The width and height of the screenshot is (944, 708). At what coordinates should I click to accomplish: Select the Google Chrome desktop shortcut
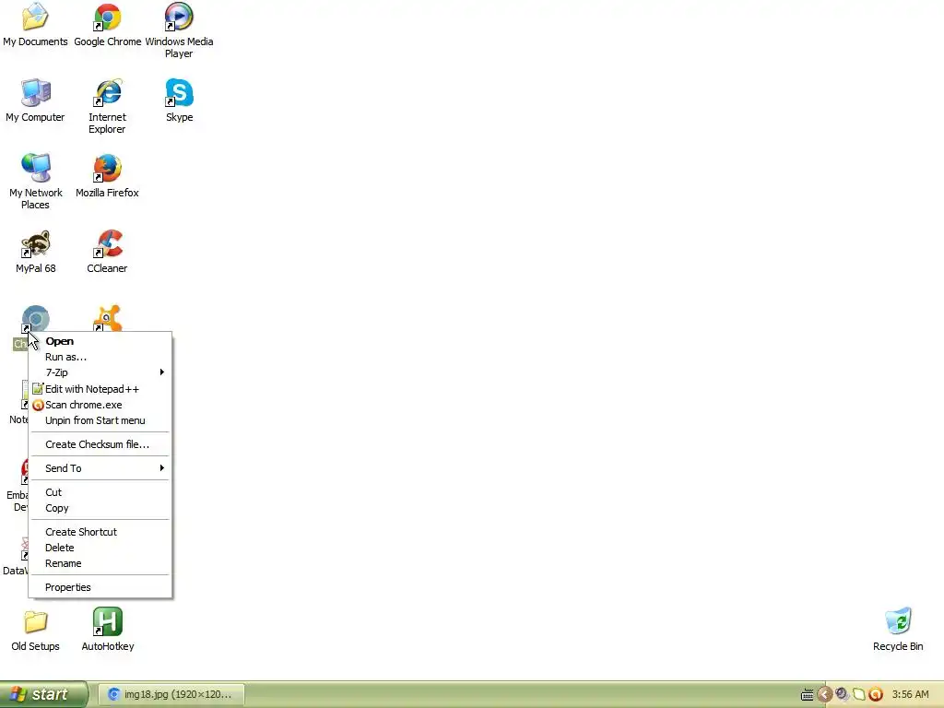tap(107, 25)
